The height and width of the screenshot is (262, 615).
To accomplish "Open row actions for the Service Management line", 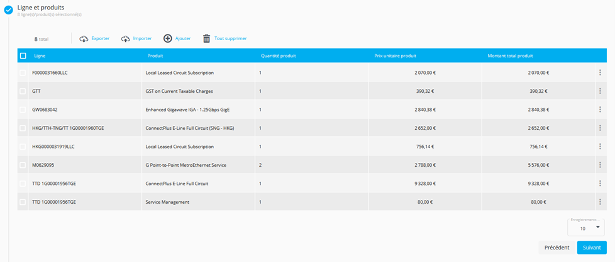I will click(600, 202).
